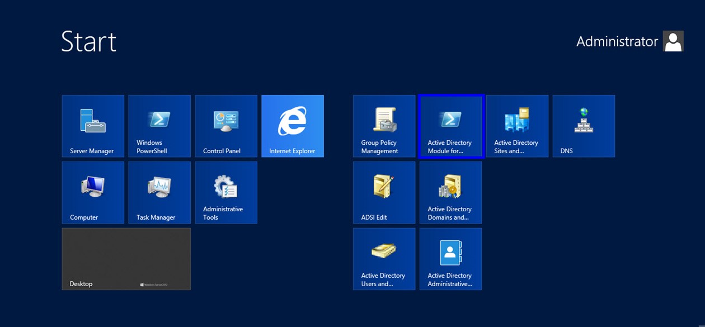705x327 pixels.
Task: Open Active Directory Users and Computers tile
Action: [x=384, y=259]
